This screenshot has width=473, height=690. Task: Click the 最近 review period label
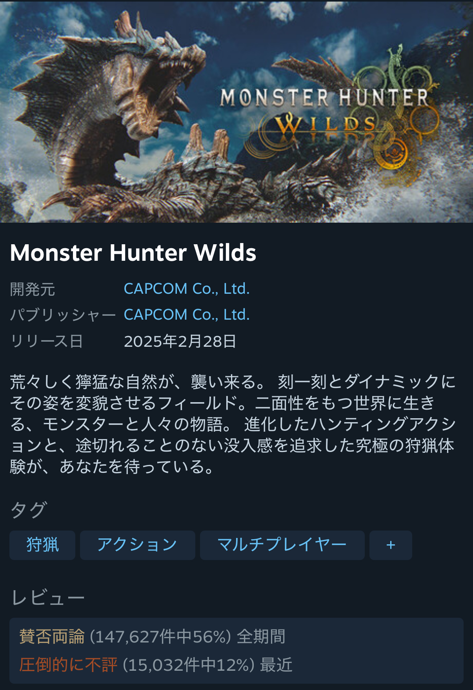[x=276, y=665]
